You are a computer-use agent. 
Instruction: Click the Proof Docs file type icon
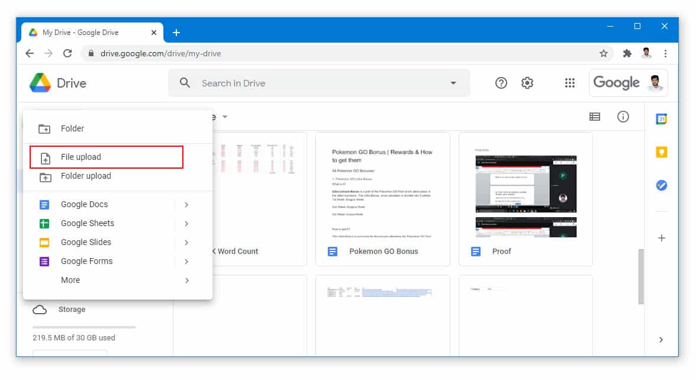click(x=475, y=252)
